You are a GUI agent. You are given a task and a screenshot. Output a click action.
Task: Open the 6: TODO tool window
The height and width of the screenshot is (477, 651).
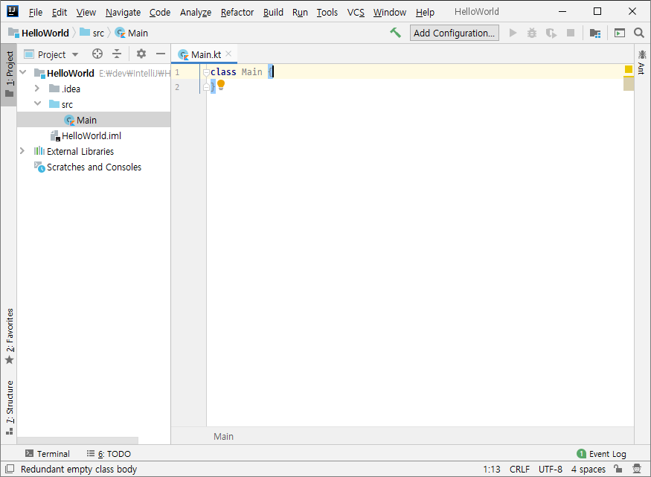[x=109, y=454]
